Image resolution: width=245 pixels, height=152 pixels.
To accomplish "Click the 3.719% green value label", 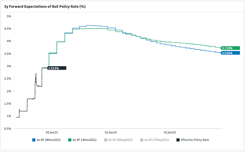I will point(230,48).
